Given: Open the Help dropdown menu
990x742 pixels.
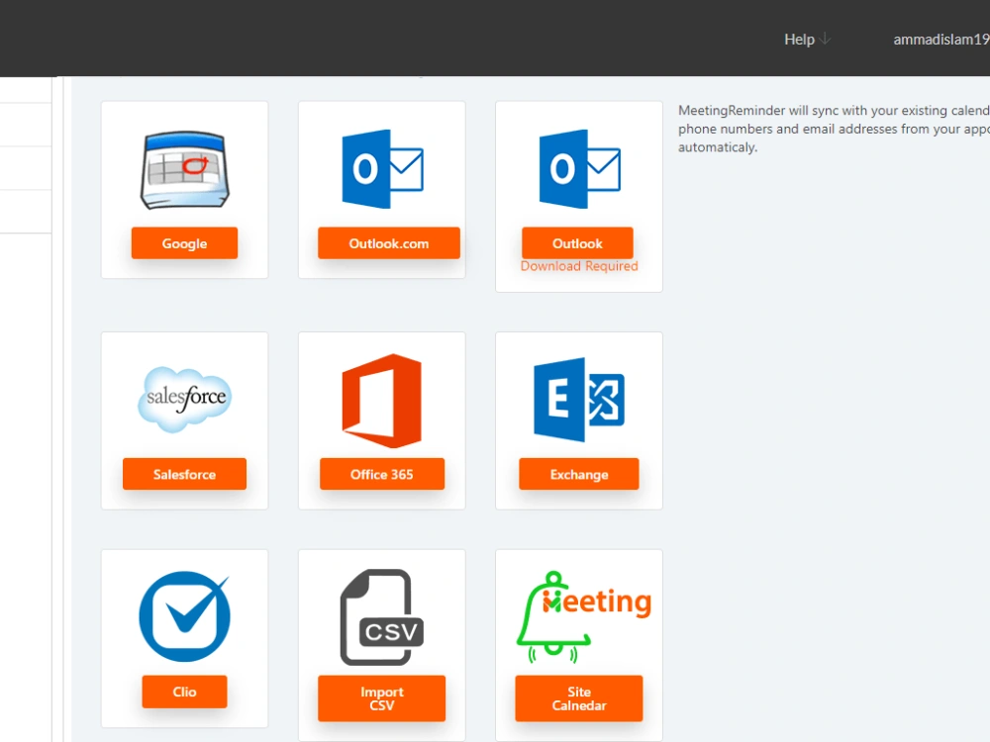Looking at the screenshot, I should pyautogui.click(x=807, y=40).
